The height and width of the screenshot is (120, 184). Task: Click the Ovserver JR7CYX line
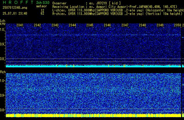[87, 3]
